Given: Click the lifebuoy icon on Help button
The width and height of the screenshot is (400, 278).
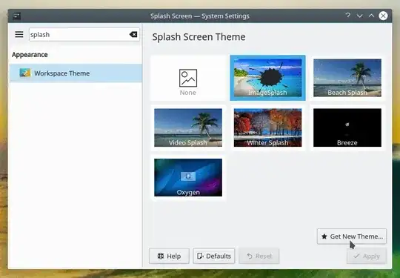Looking at the screenshot, I should point(161,256).
